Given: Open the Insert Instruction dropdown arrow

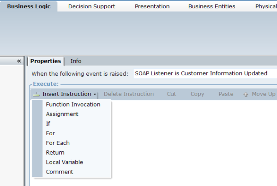Looking at the screenshot, I should (95, 94).
